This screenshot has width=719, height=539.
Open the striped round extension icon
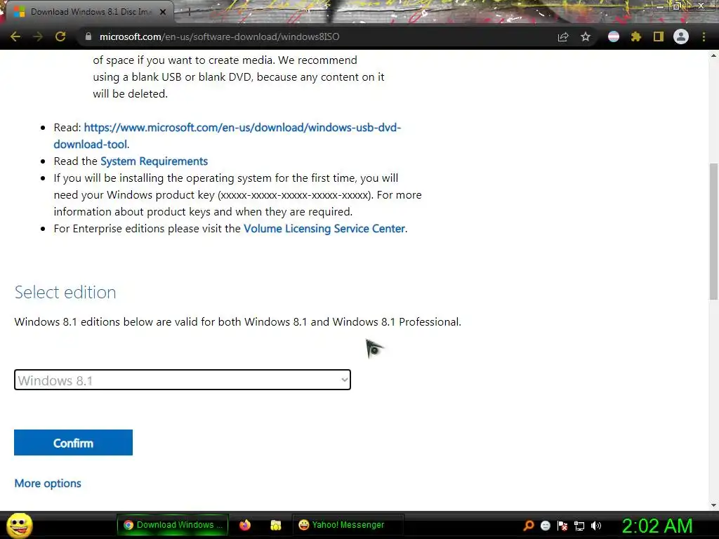pos(614,36)
